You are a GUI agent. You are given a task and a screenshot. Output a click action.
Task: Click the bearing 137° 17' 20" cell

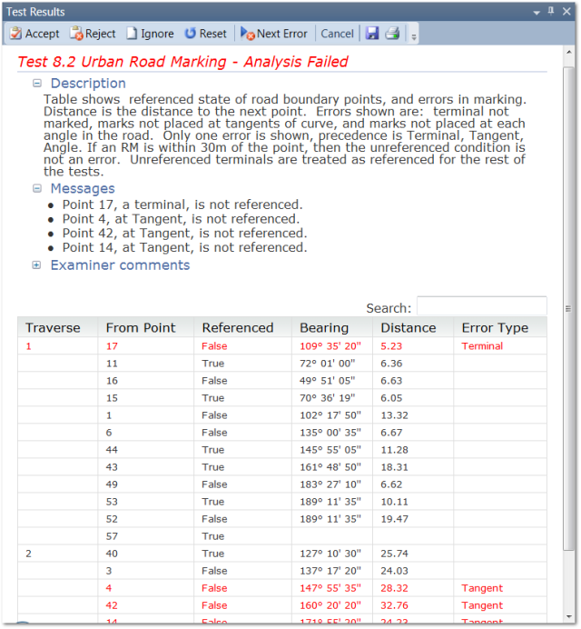tap(330, 571)
